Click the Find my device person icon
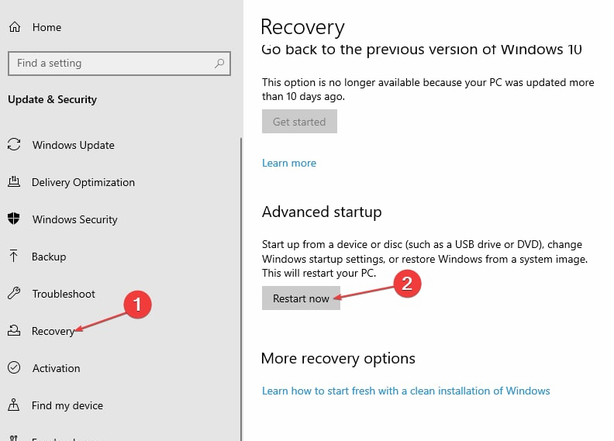Screen dimensions: 614x441 coord(14,405)
